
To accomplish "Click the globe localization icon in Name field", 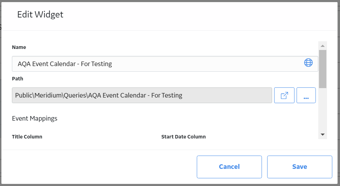I will point(308,63).
